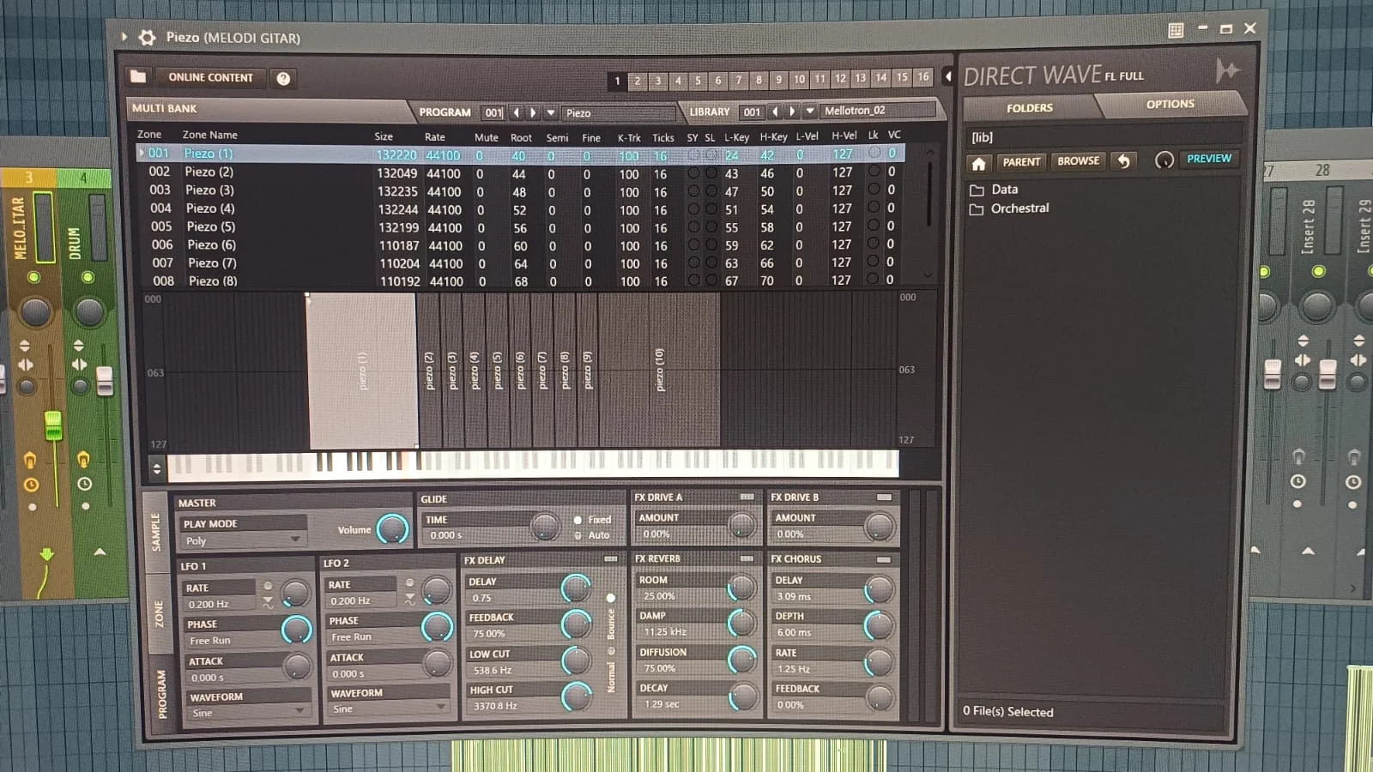
Task: Open the Play Mode Poly dropdown
Action: pyautogui.click(x=243, y=541)
